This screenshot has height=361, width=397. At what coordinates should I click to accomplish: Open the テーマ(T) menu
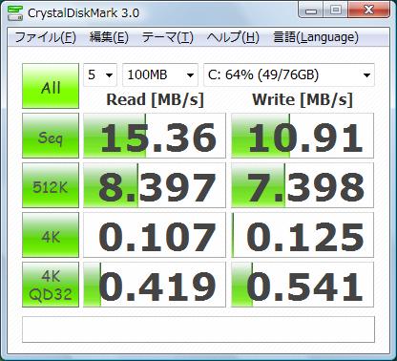point(168,37)
